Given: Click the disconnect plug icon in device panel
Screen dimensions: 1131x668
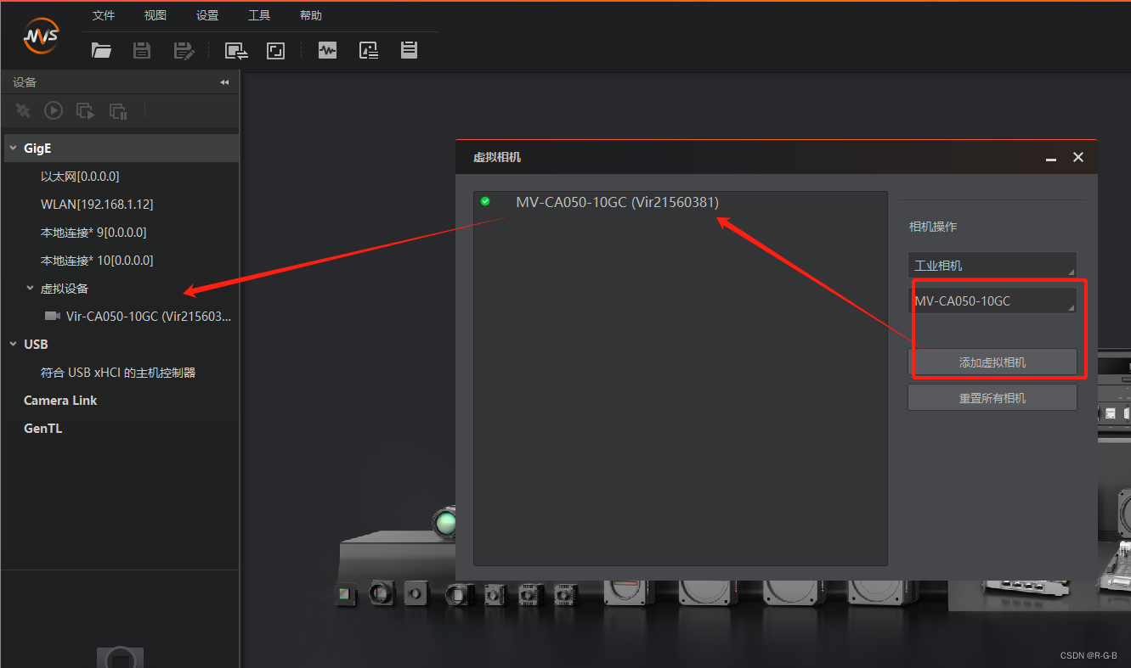Looking at the screenshot, I should 23,110.
